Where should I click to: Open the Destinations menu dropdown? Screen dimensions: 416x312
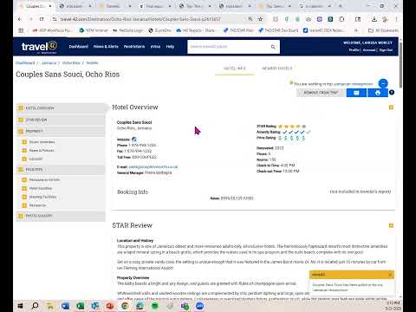tap(134, 47)
